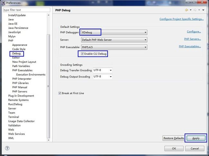Image resolution: width=209 pixels, height=156 pixels.
Task: Select the Terminal tree item
Action: click(14, 117)
